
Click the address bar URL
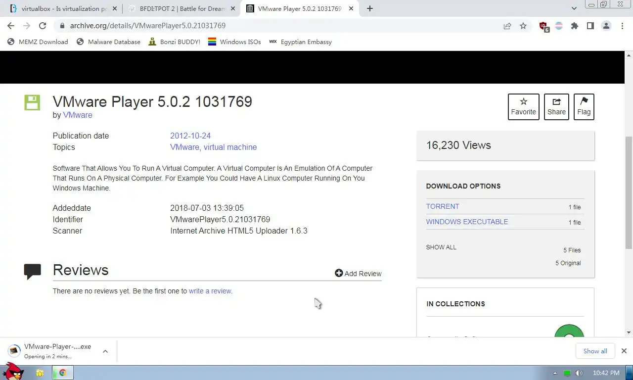click(x=148, y=26)
